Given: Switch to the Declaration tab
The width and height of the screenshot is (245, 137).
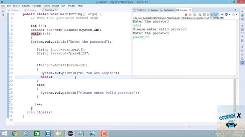Looking at the screenshot, I should 168,10.
